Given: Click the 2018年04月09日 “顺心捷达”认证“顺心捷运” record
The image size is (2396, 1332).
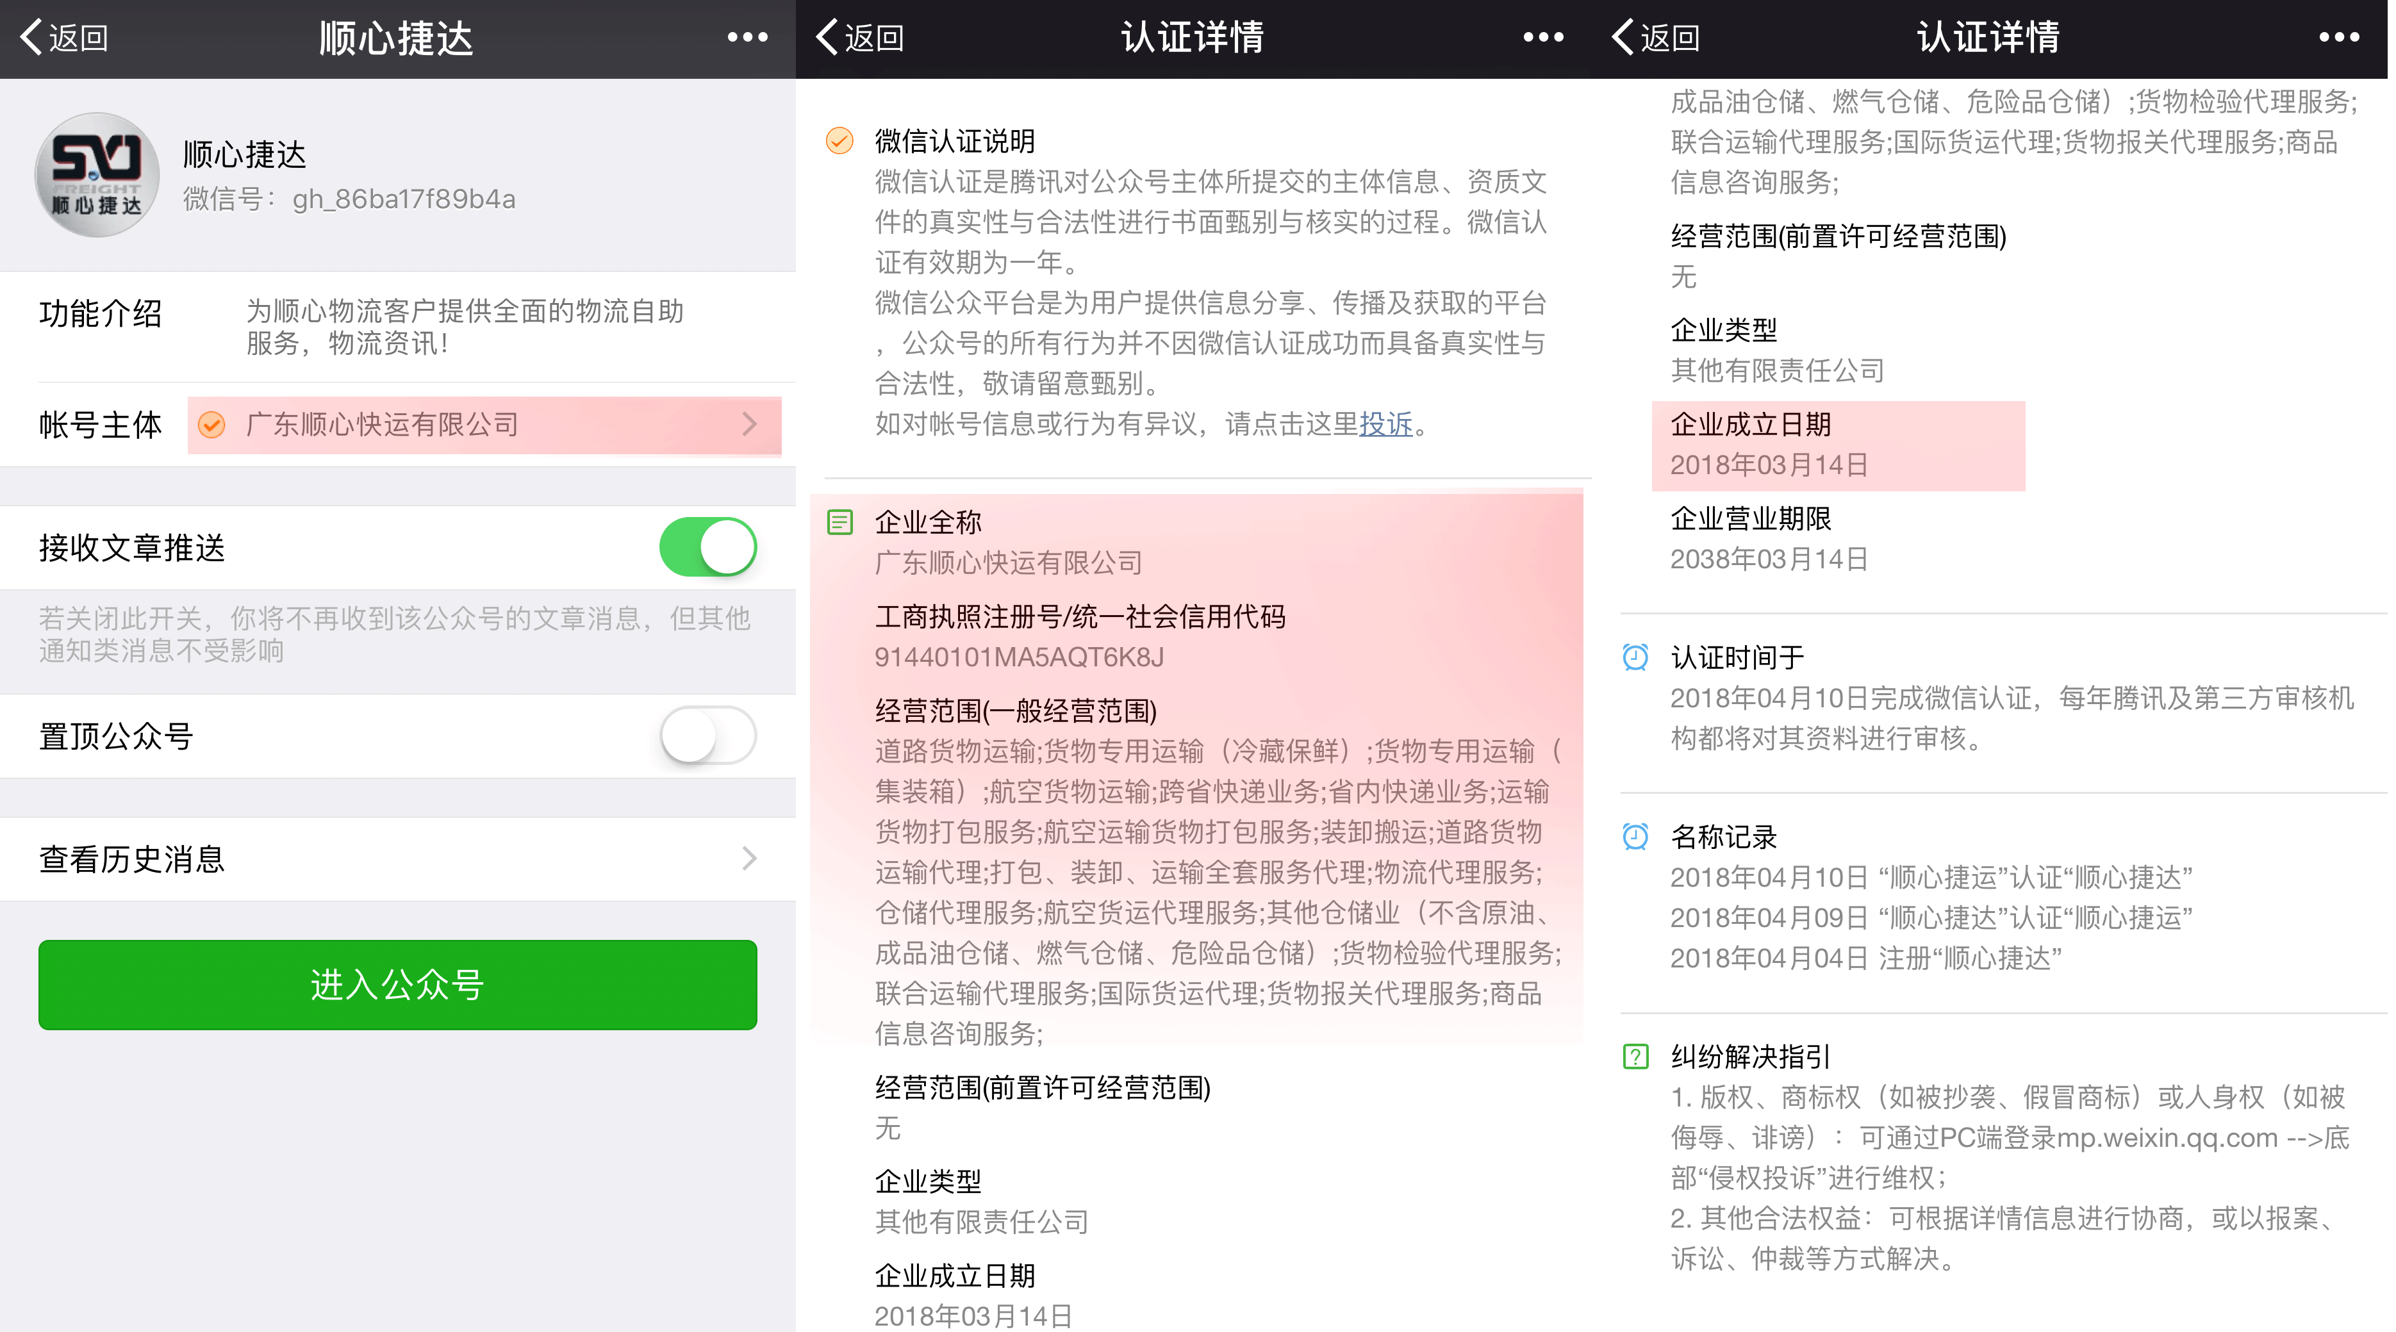Looking at the screenshot, I should tap(1932, 918).
